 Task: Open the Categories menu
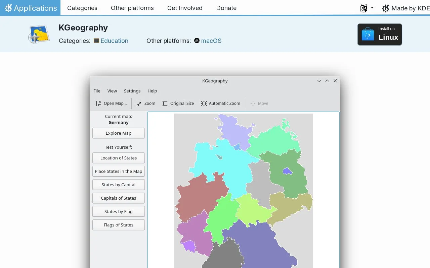(82, 8)
